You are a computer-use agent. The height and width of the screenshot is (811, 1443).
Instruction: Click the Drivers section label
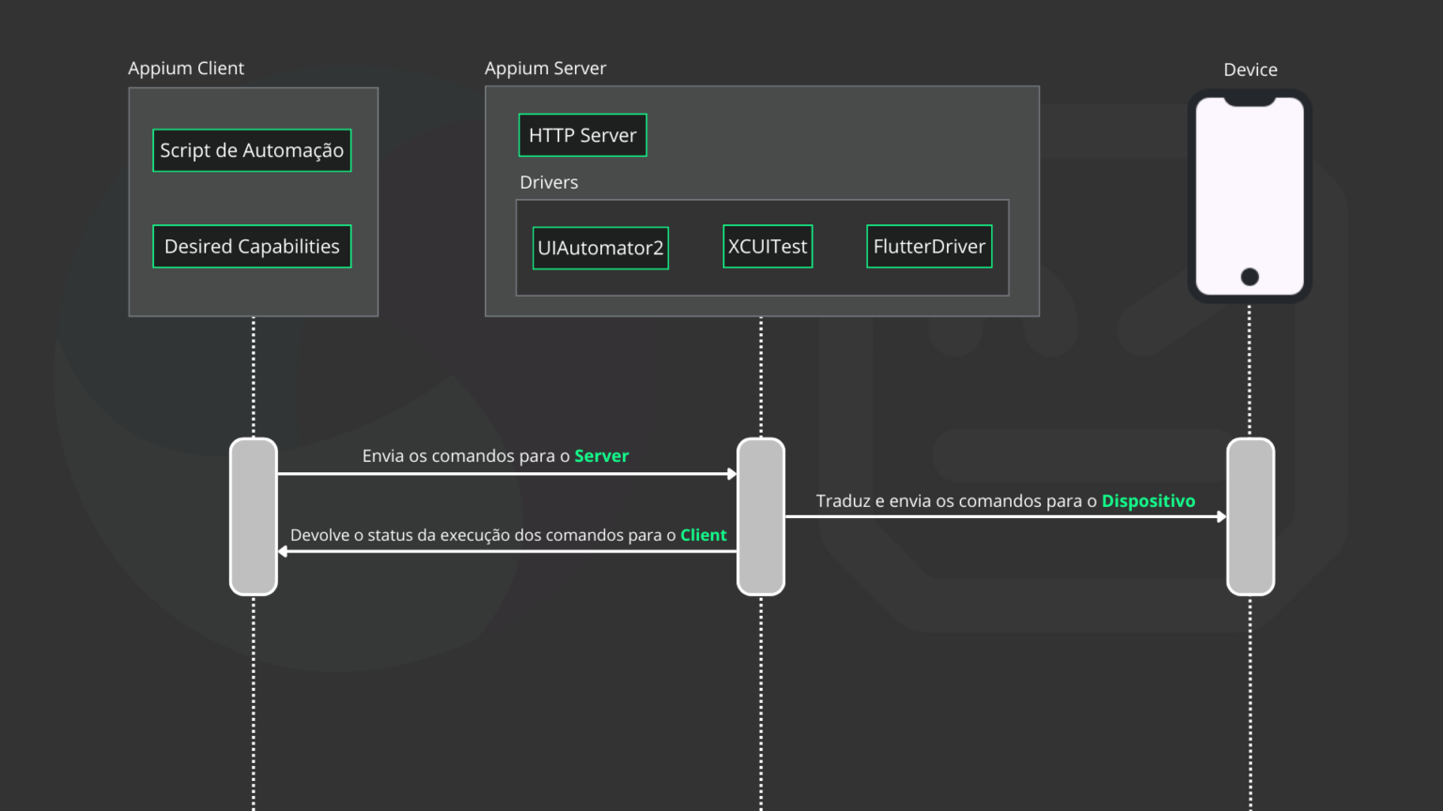point(549,182)
